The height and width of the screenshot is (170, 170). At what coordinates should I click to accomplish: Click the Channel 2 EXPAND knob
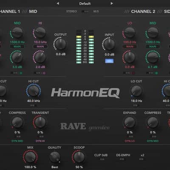[x=130, y=122]
